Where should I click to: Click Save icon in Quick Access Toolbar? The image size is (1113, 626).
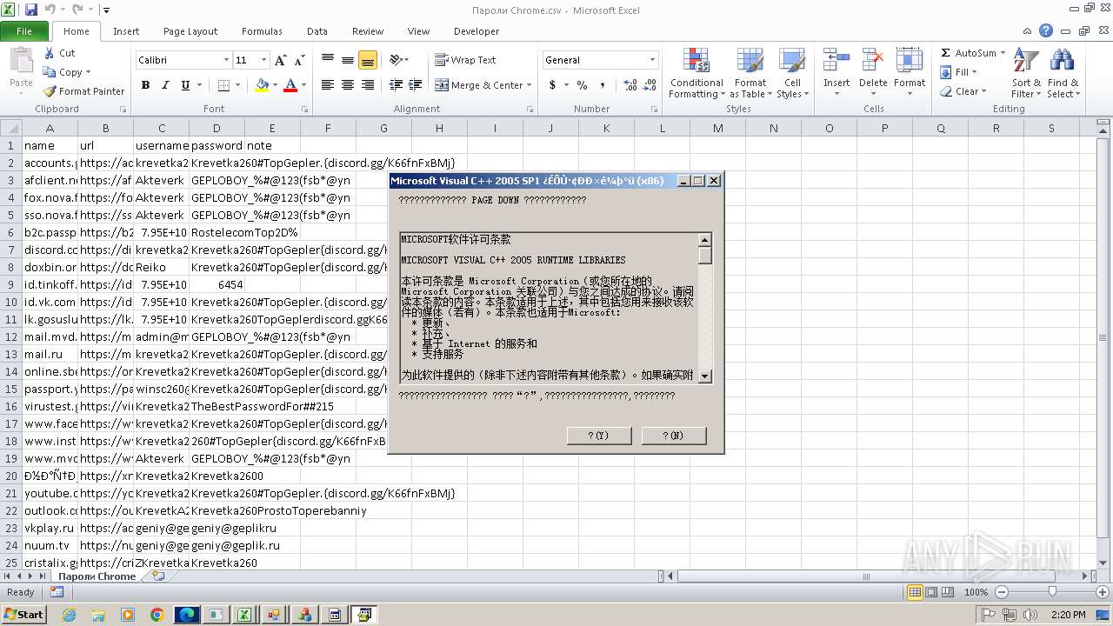click(31, 10)
